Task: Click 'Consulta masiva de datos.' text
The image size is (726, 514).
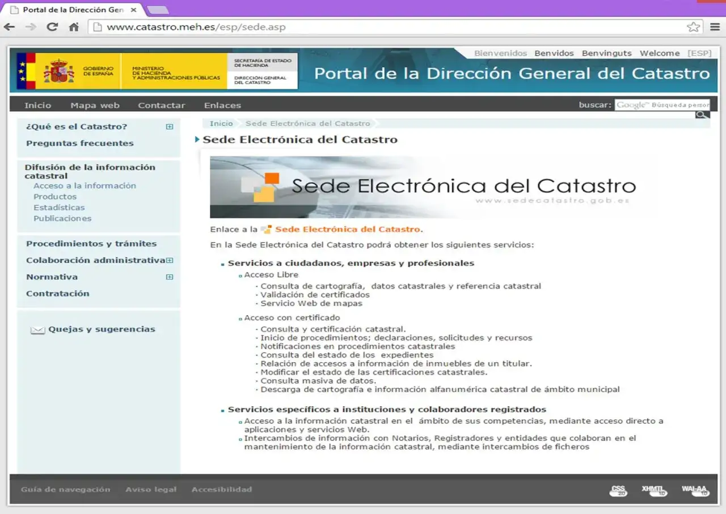Action: point(318,381)
